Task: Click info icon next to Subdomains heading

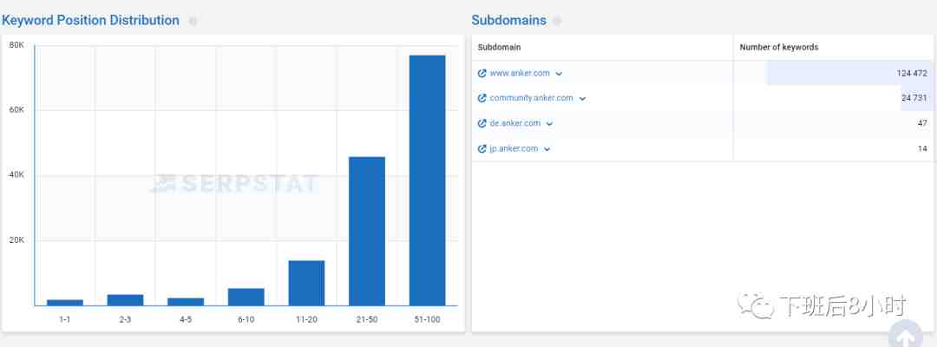Action: pos(557,21)
